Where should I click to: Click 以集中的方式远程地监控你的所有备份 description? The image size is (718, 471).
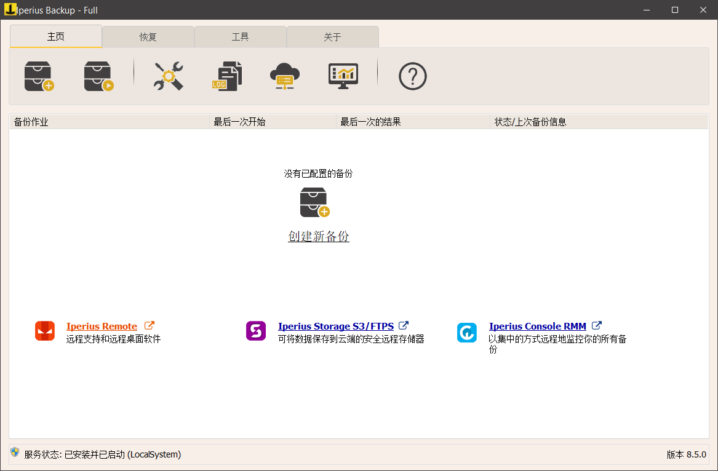tap(557, 344)
